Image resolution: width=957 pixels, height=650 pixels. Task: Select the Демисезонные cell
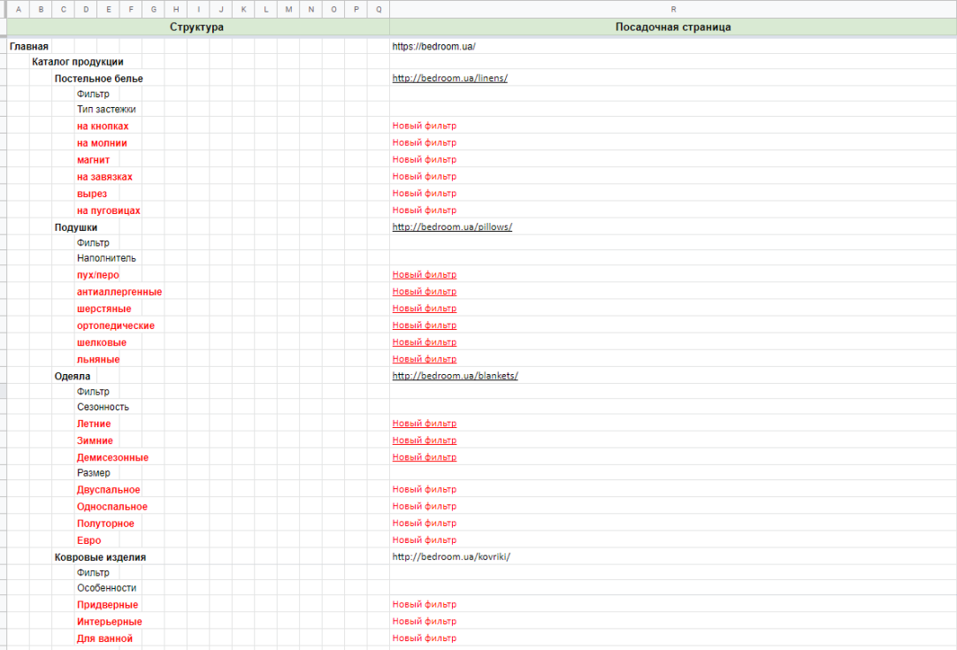point(112,458)
